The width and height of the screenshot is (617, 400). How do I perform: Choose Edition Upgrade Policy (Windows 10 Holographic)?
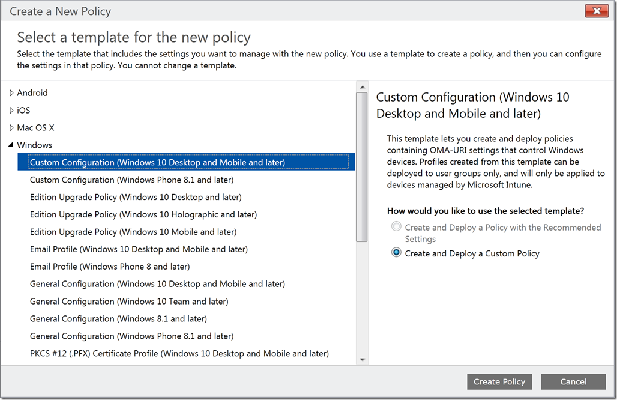143,214
